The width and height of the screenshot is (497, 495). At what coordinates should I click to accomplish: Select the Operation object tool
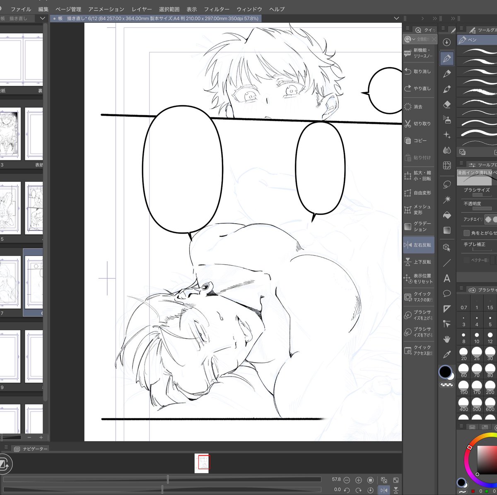coord(447,248)
